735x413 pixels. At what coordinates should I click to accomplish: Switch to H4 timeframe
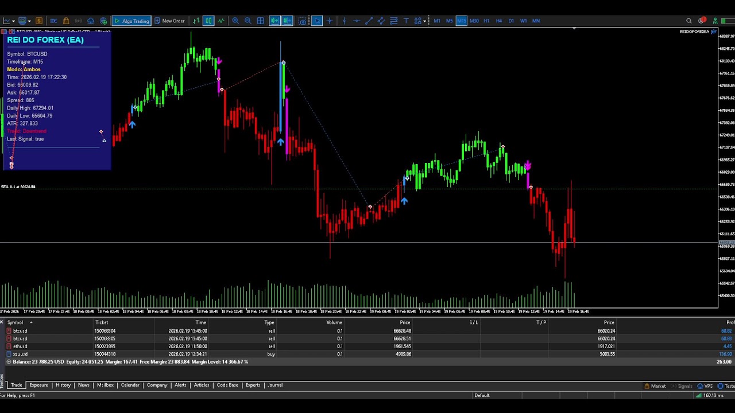[499, 21]
